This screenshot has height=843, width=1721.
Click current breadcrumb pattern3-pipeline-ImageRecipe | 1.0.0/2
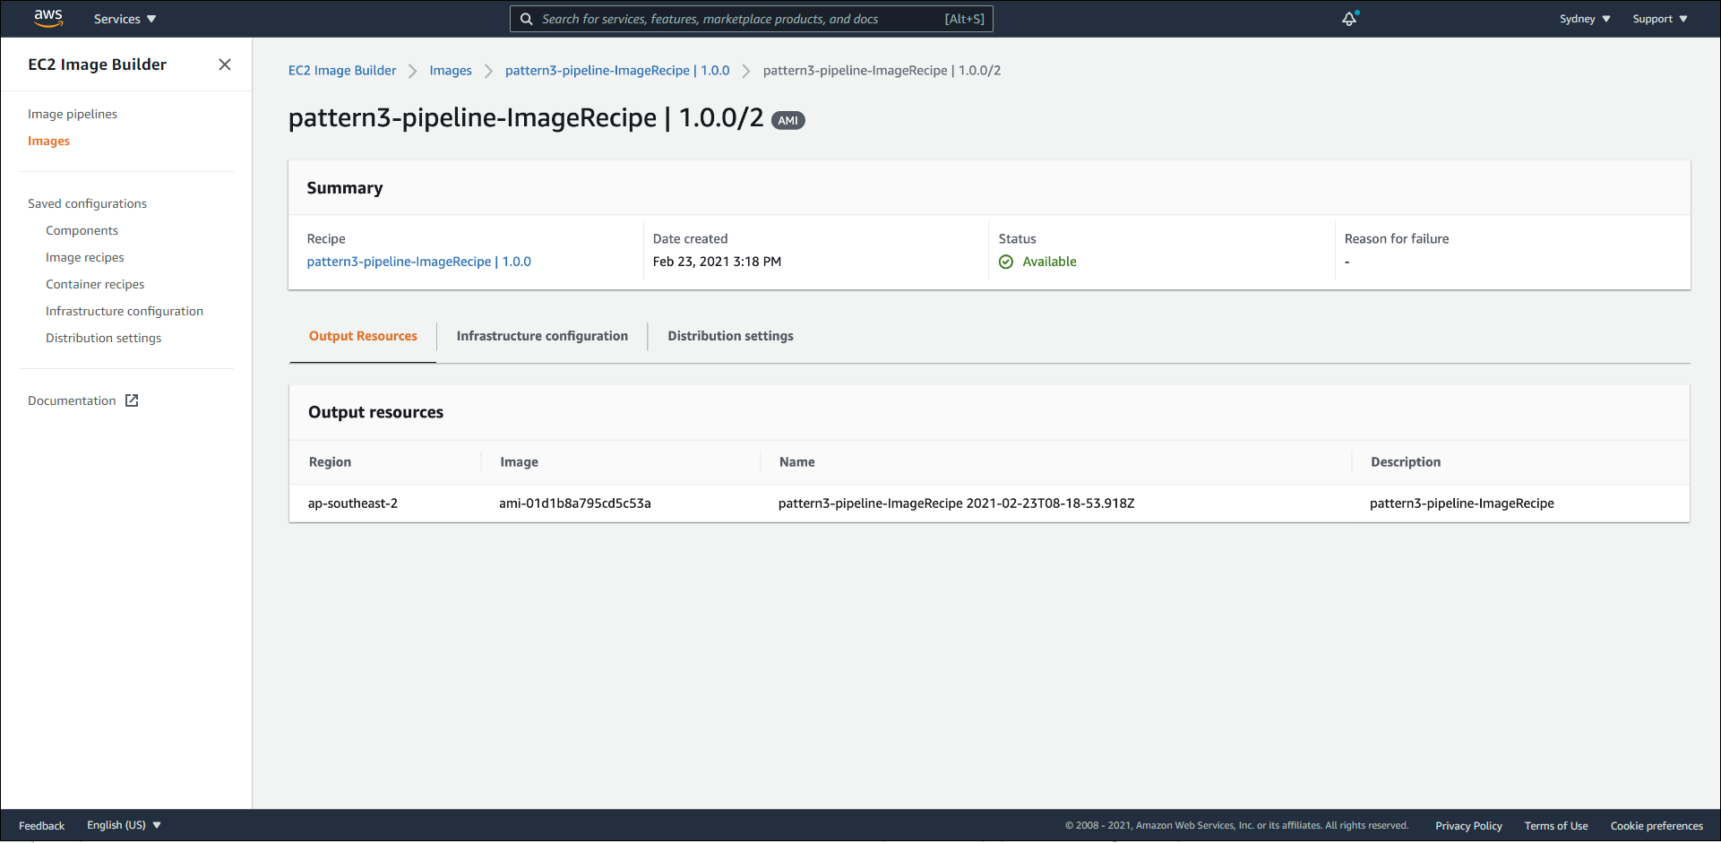tap(882, 70)
